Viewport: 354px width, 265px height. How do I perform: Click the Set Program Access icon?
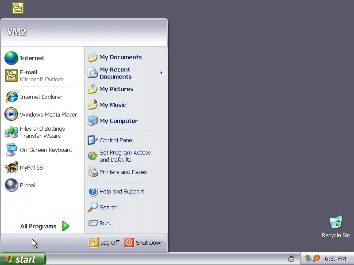pos(92,156)
